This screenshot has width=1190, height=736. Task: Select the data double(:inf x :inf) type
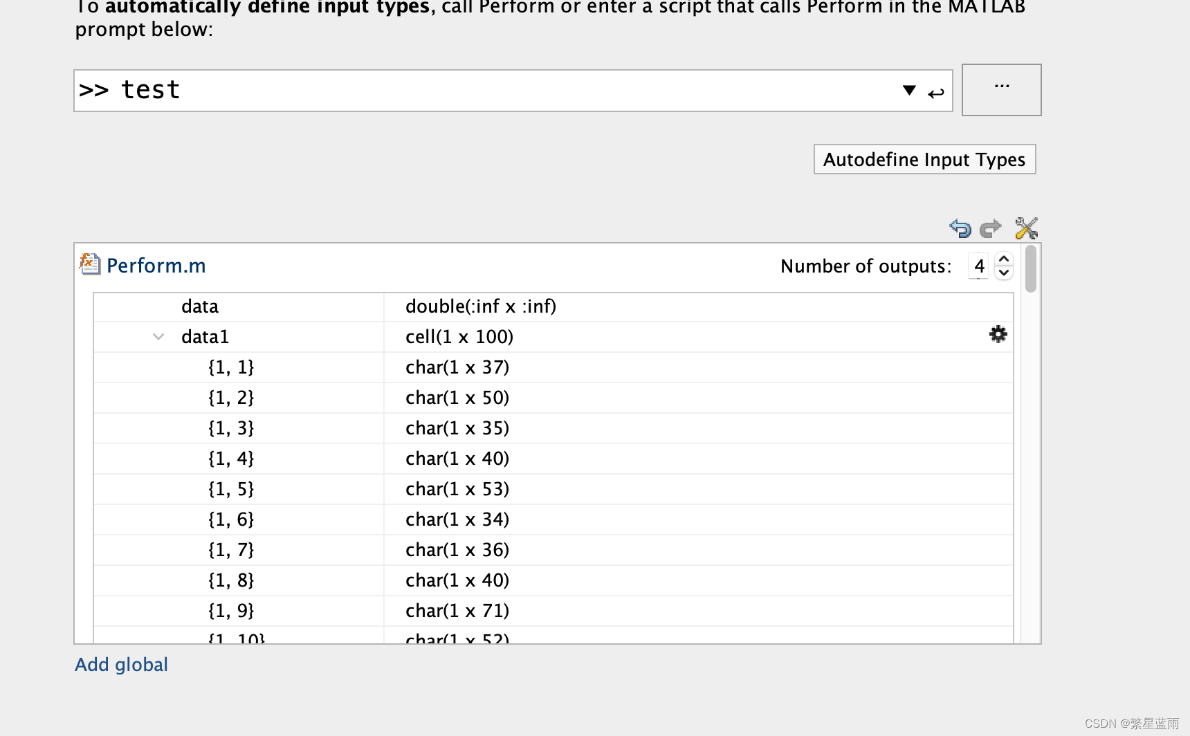pyautogui.click(x=480, y=306)
